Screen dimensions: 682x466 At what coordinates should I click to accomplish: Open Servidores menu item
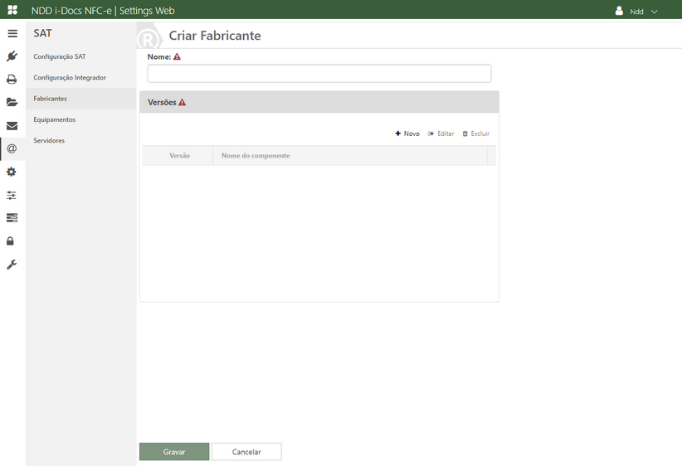click(49, 140)
